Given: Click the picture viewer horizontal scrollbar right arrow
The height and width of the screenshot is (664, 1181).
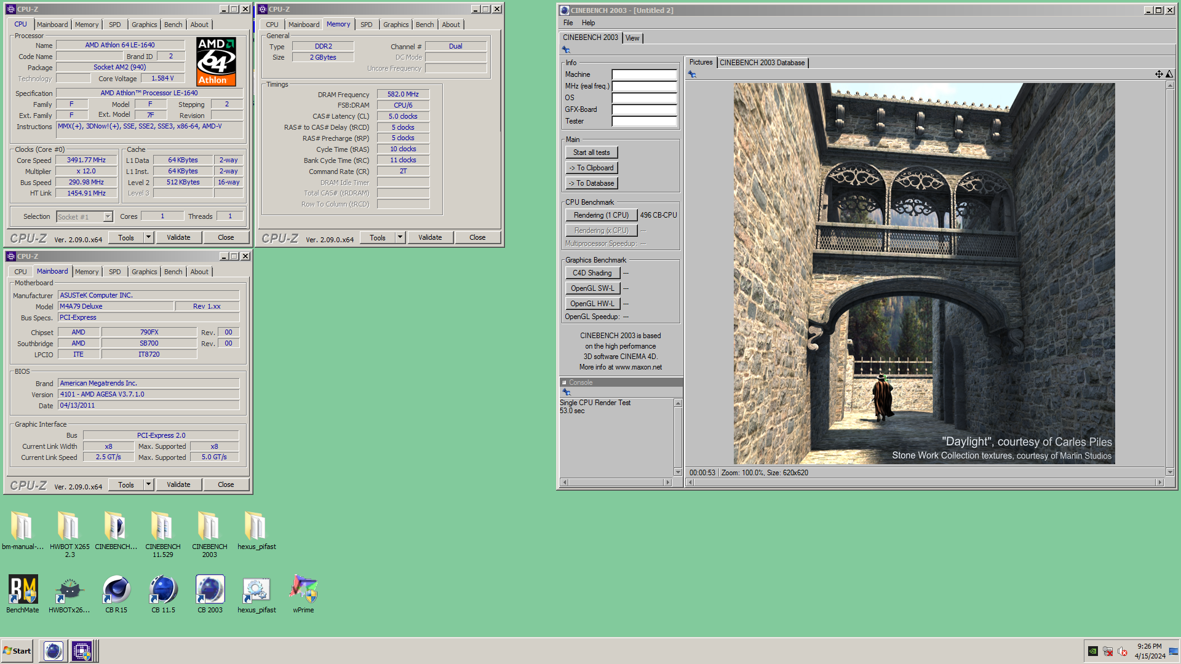Looking at the screenshot, I should tap(1159, 483).
